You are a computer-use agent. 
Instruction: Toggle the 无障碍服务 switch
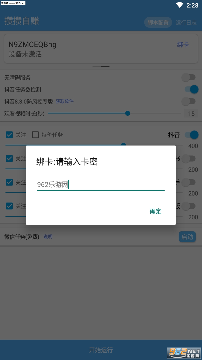coord(189,77)
